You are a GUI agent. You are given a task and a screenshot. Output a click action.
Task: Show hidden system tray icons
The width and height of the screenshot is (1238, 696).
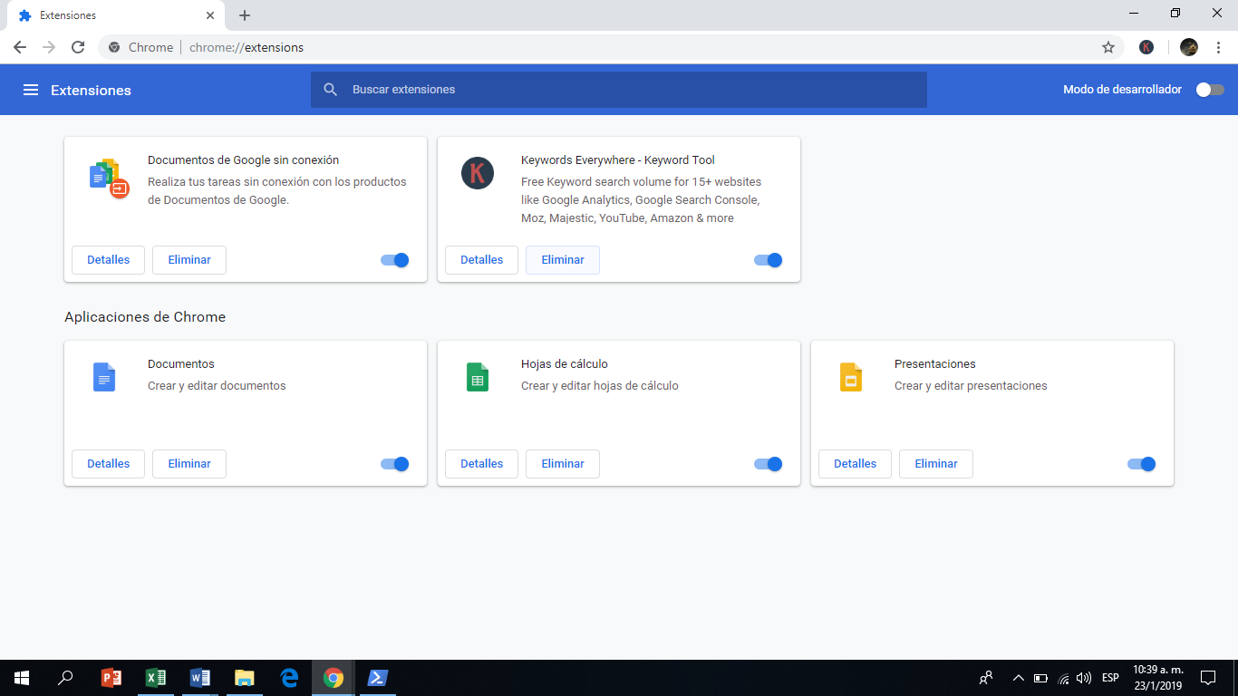click(1018, 678)
